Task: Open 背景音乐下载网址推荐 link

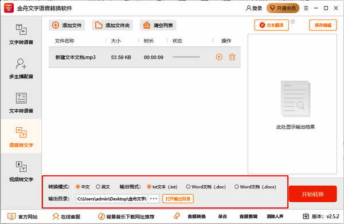Action: [126, 217]
